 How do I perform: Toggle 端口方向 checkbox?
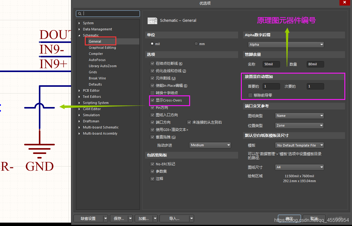(152, 122)
